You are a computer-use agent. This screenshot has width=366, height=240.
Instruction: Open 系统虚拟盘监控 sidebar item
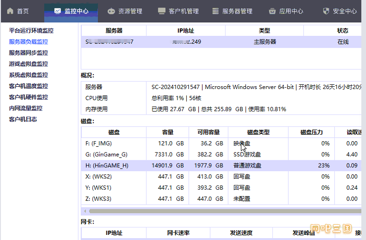[28, 75]
